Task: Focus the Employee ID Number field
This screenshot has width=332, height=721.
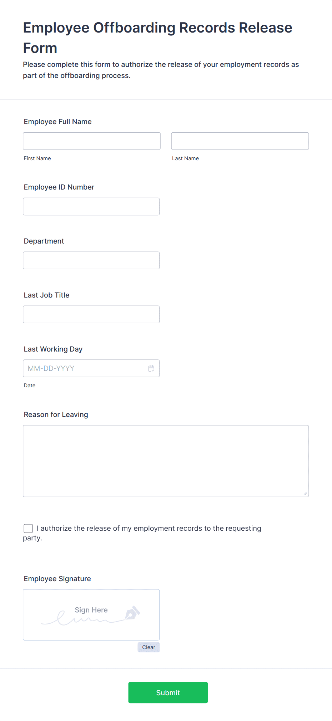Action: 91,206
